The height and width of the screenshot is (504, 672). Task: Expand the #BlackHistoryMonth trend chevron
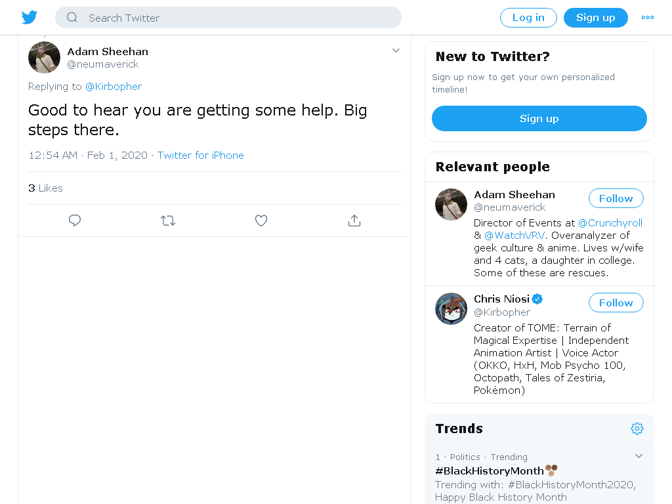click(639, 456)
